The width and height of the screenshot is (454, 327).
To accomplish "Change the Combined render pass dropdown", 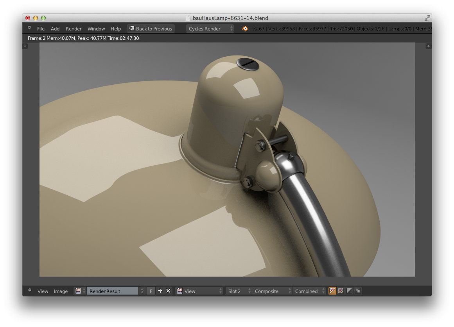I will 309,291.
